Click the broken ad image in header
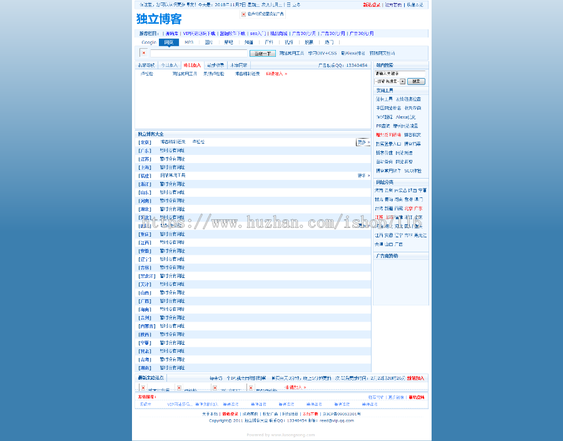Image resolution: width=563 pixels, height=441 pixels. pyautogui.click(x=243, y=14)
